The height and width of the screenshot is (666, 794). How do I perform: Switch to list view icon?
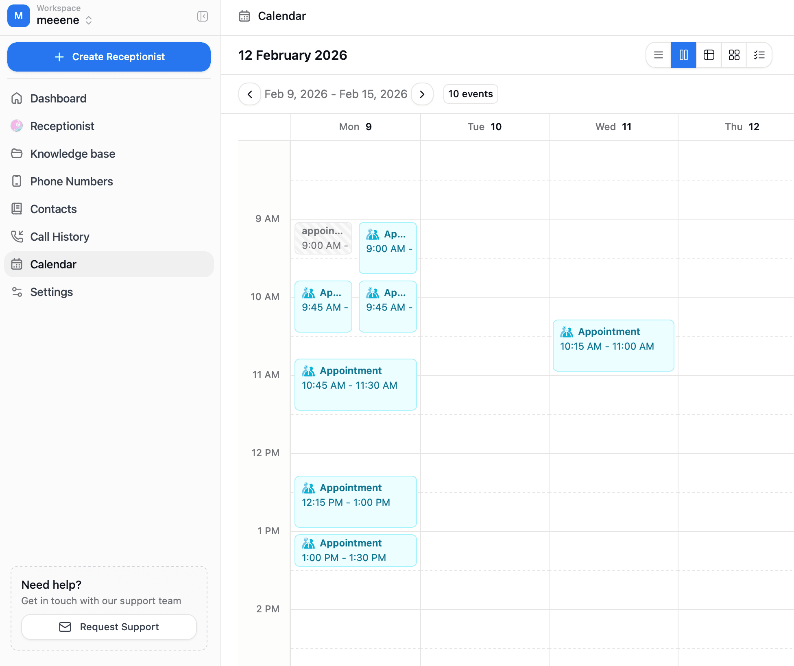click(x=658, y=55)
